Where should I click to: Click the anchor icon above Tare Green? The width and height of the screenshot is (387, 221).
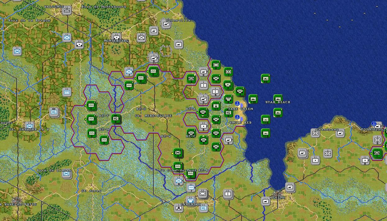[237, 103]
